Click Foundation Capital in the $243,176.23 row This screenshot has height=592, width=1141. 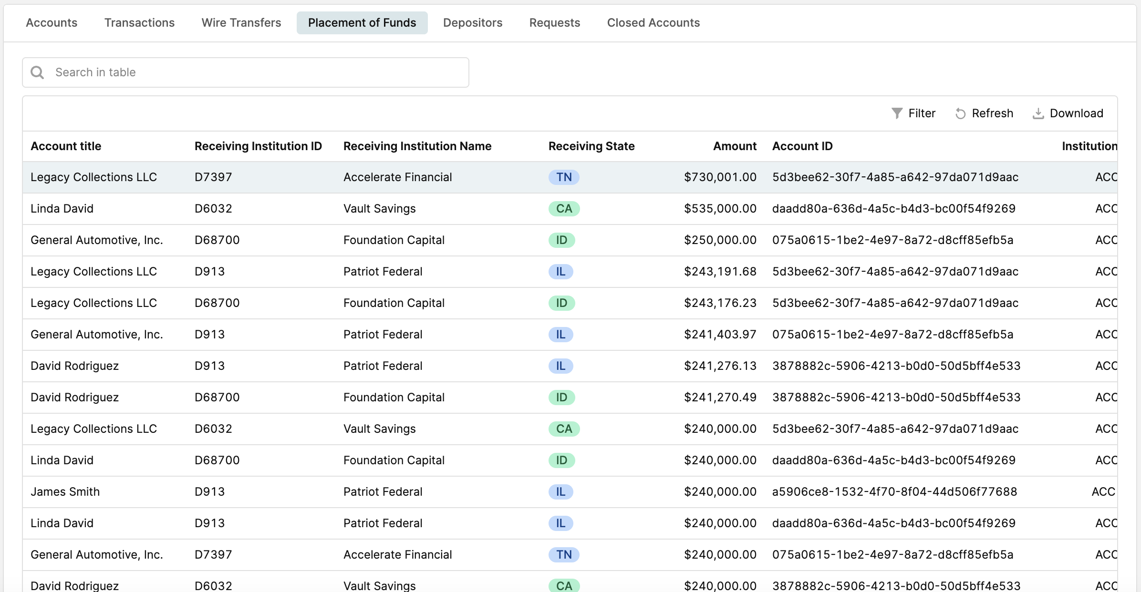[x=394, y=303]
